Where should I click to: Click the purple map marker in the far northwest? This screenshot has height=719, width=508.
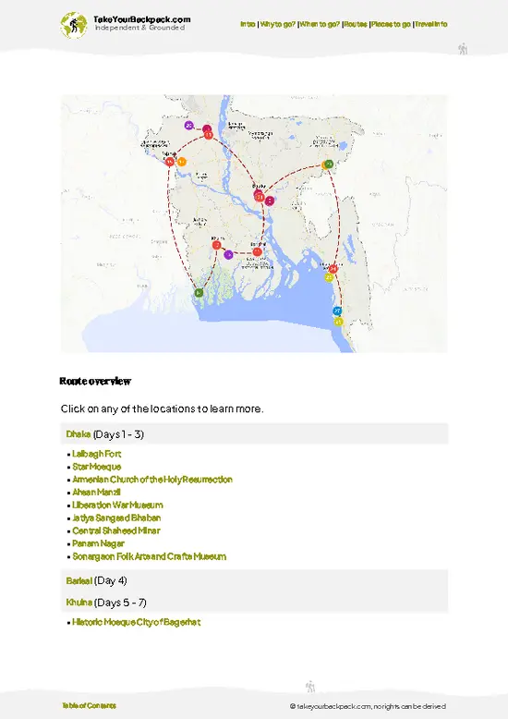pos(189,125)
